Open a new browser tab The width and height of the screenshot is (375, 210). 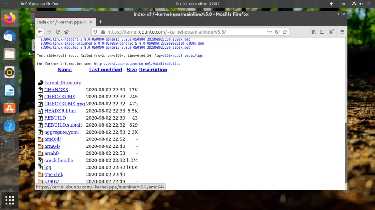tap(100, 22)
